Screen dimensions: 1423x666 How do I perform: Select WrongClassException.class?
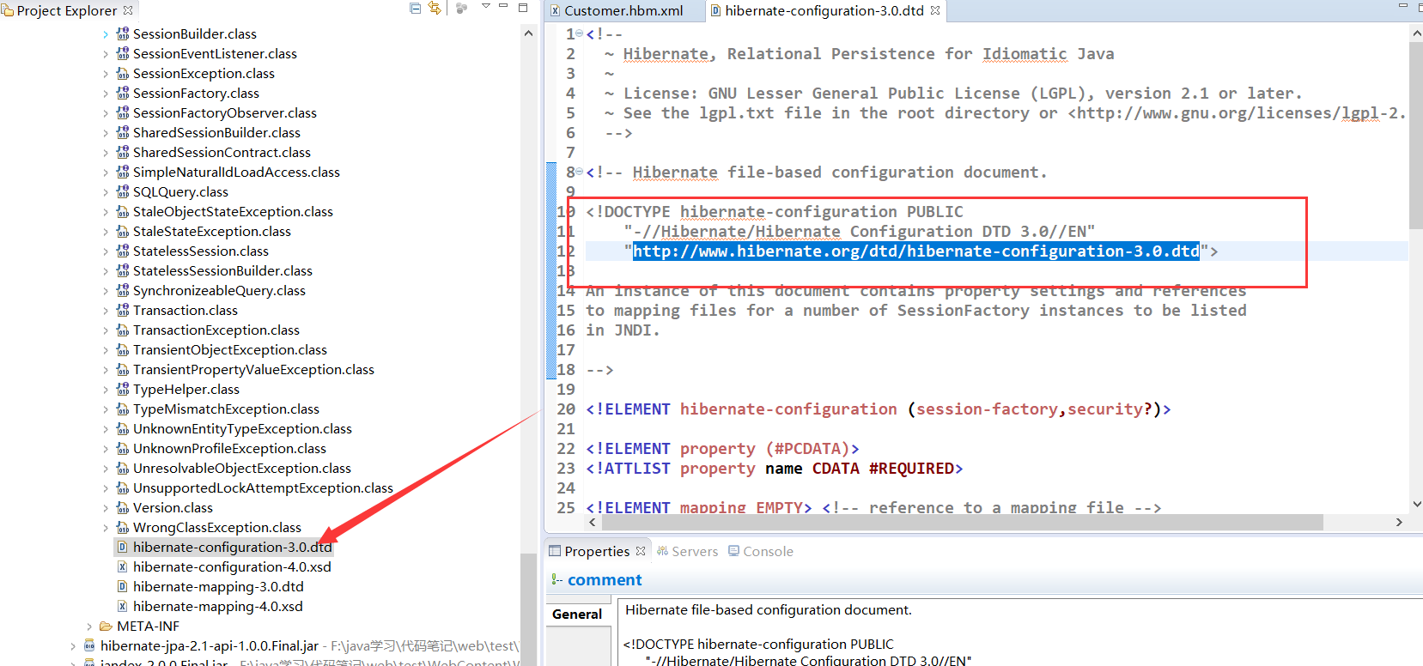point(217,528)
